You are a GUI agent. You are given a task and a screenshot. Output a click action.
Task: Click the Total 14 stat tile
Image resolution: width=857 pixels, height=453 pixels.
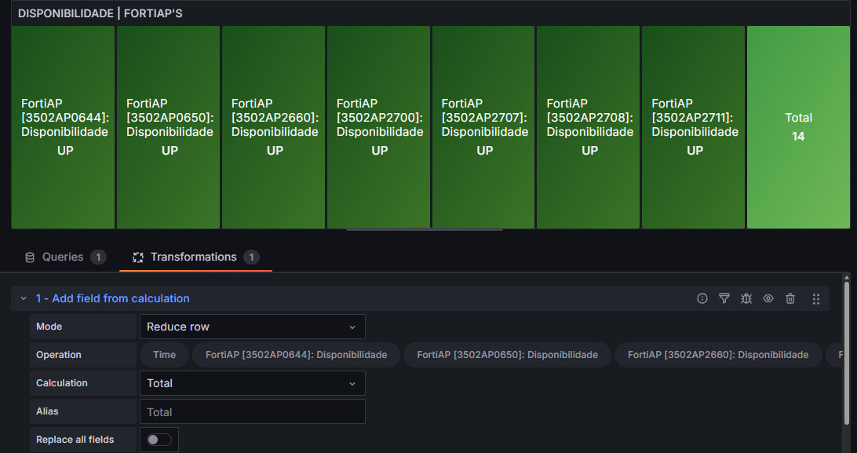798,127
